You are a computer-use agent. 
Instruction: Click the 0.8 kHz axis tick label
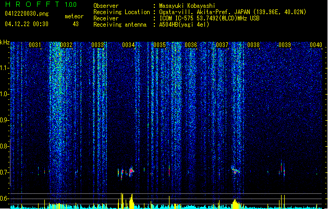click(5, 146)
